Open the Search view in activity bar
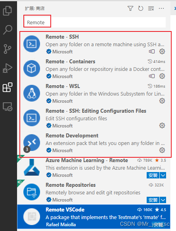Image resolution: width=176 pixels, height=231 pixels. point(8,29)
